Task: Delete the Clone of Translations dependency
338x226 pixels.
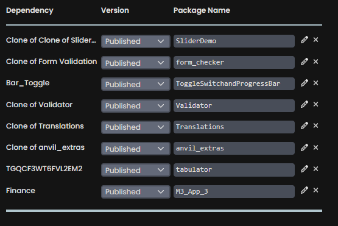Action: point(315,125)
